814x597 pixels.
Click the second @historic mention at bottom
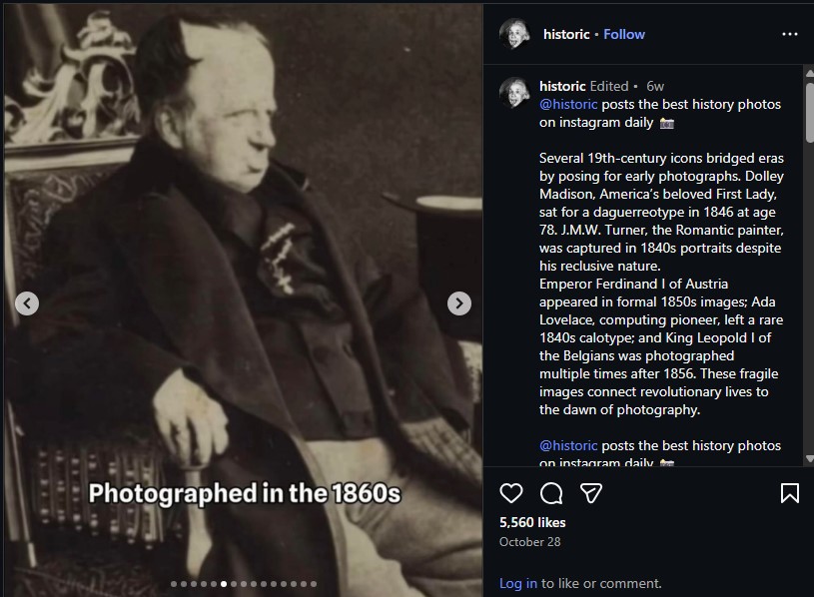tap(568, 445)
